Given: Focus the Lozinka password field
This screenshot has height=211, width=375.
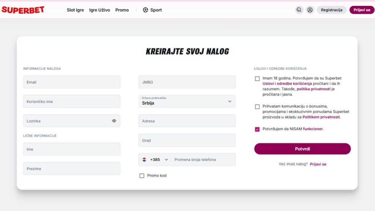Looking at the screenshot, I should pyautogui.click(x=72, y=121).
